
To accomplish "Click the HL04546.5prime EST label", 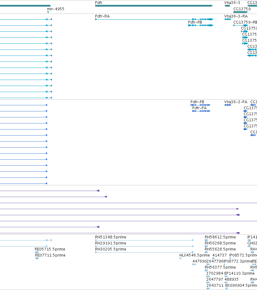I will (x=194, y=255).
